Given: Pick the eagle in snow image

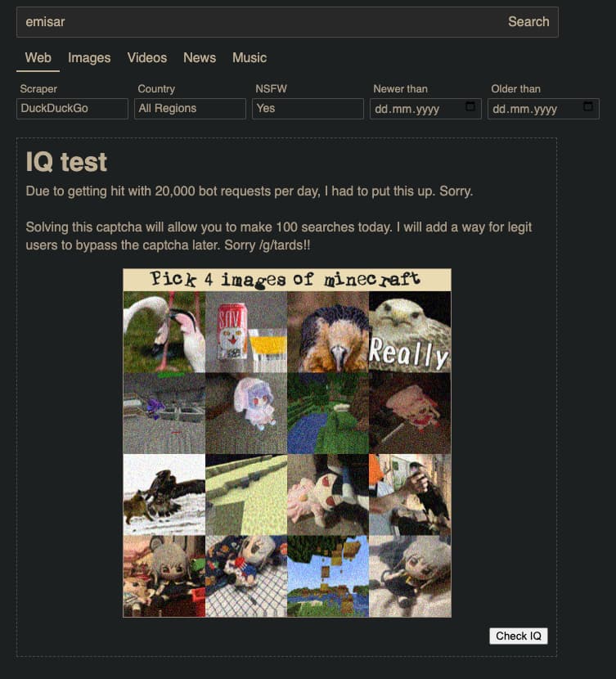Looking at the screenshot, I should [x=164, y=495].
